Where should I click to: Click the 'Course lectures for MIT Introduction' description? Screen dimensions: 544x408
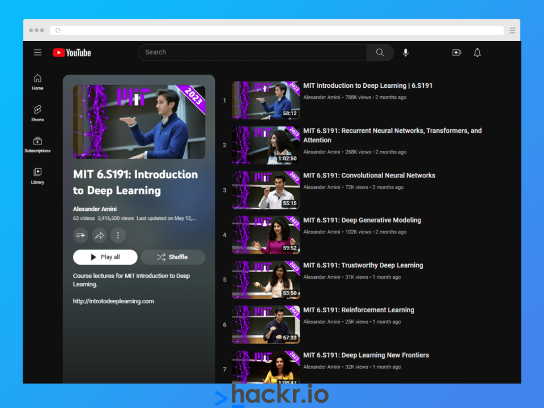coord(131,280)
